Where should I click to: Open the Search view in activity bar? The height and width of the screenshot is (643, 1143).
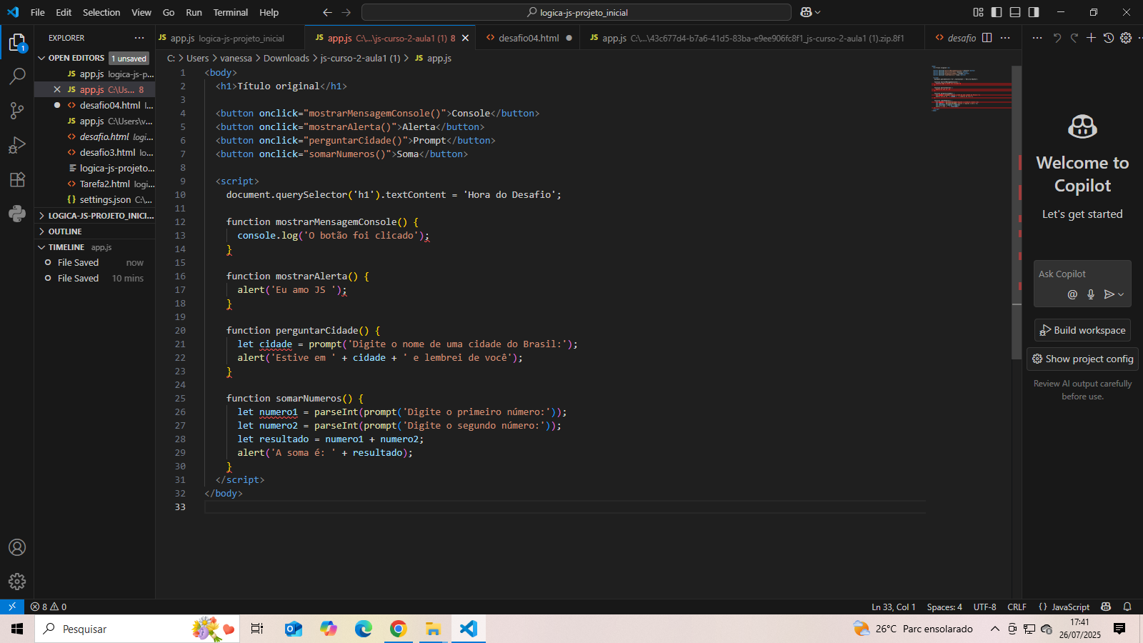(x=17, y=76)
